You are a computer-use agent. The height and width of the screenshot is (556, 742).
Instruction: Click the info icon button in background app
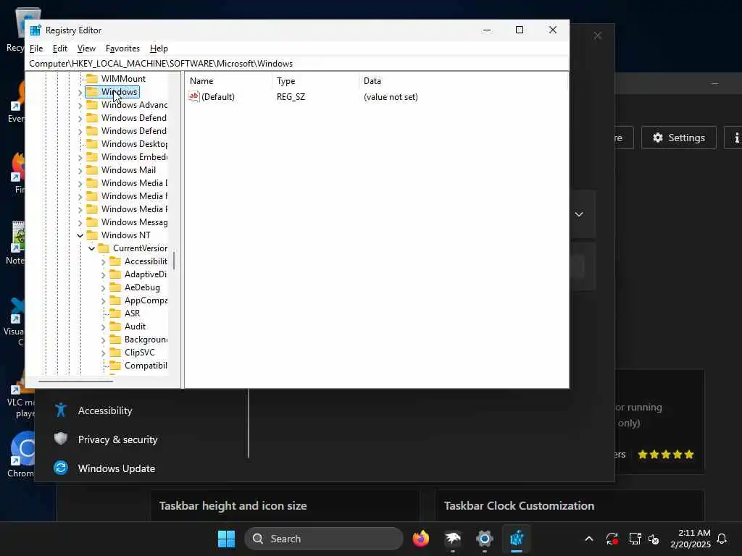point(735,138)
